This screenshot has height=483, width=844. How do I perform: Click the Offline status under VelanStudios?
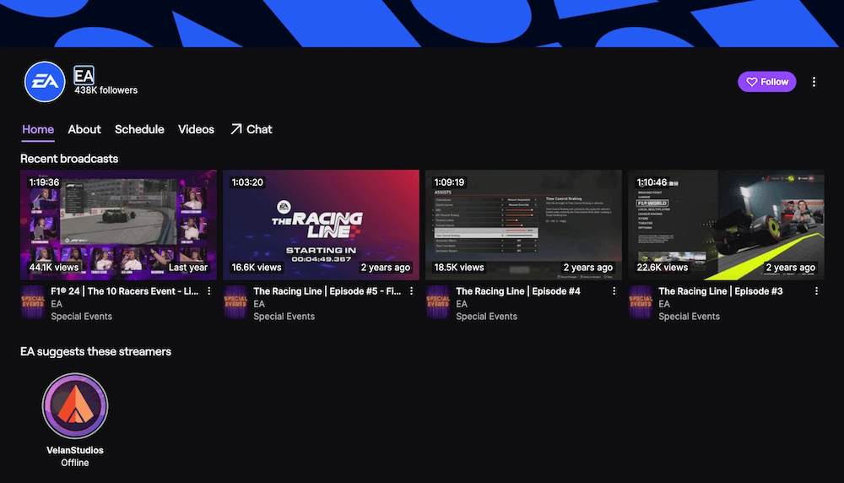(x=75, y=463)
